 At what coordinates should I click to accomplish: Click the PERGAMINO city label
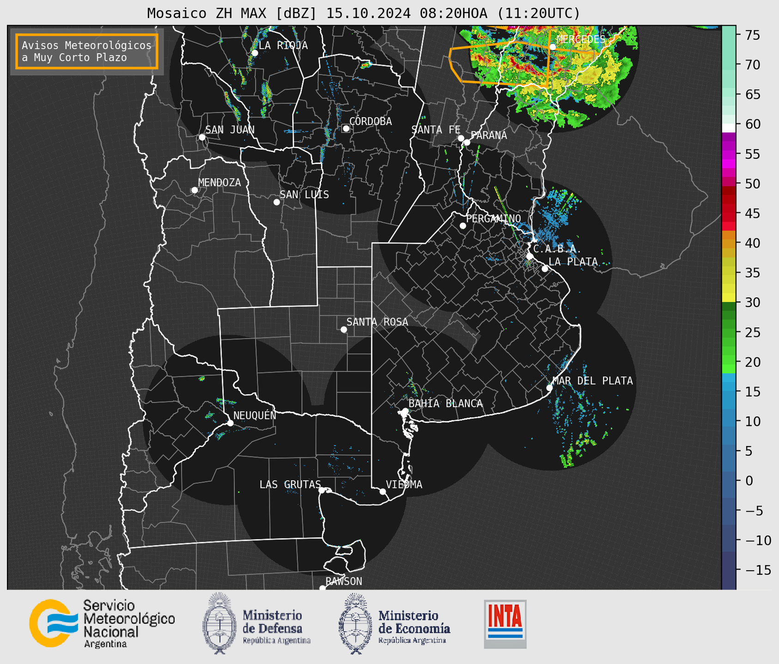click(x=493, y=218)
